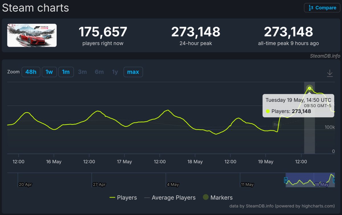
Task: Grab the left navigator range handle
Action: click(x=286, y=180)
